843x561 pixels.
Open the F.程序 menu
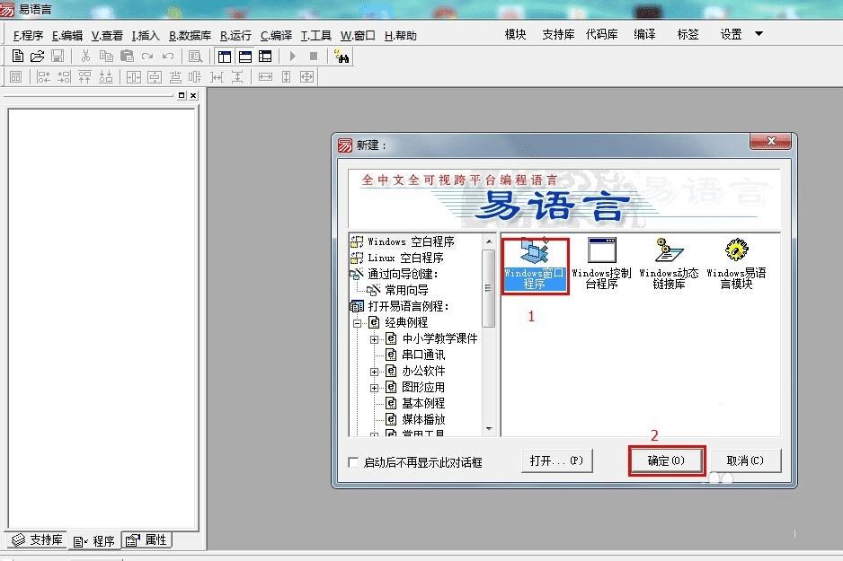[x=28, y=35]
